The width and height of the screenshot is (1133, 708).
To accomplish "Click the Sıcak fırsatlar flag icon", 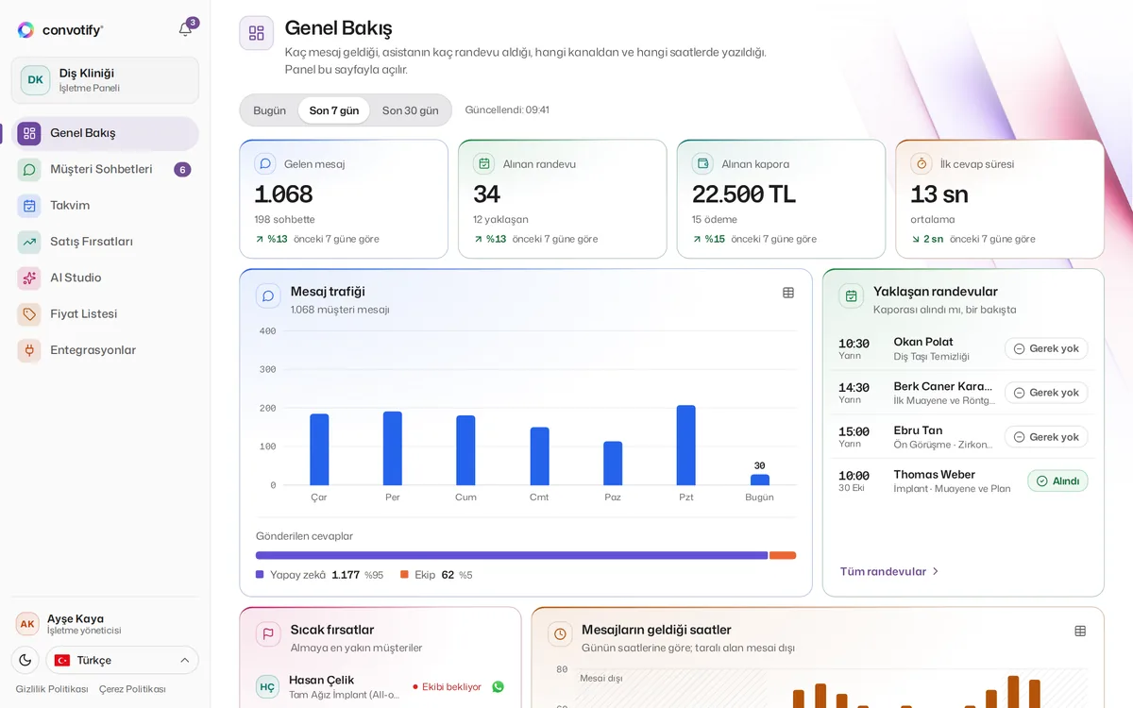I will 268,634.
